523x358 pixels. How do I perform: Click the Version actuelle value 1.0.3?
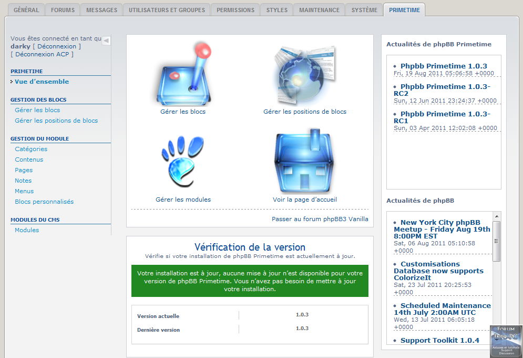click(x=302, y=315)
